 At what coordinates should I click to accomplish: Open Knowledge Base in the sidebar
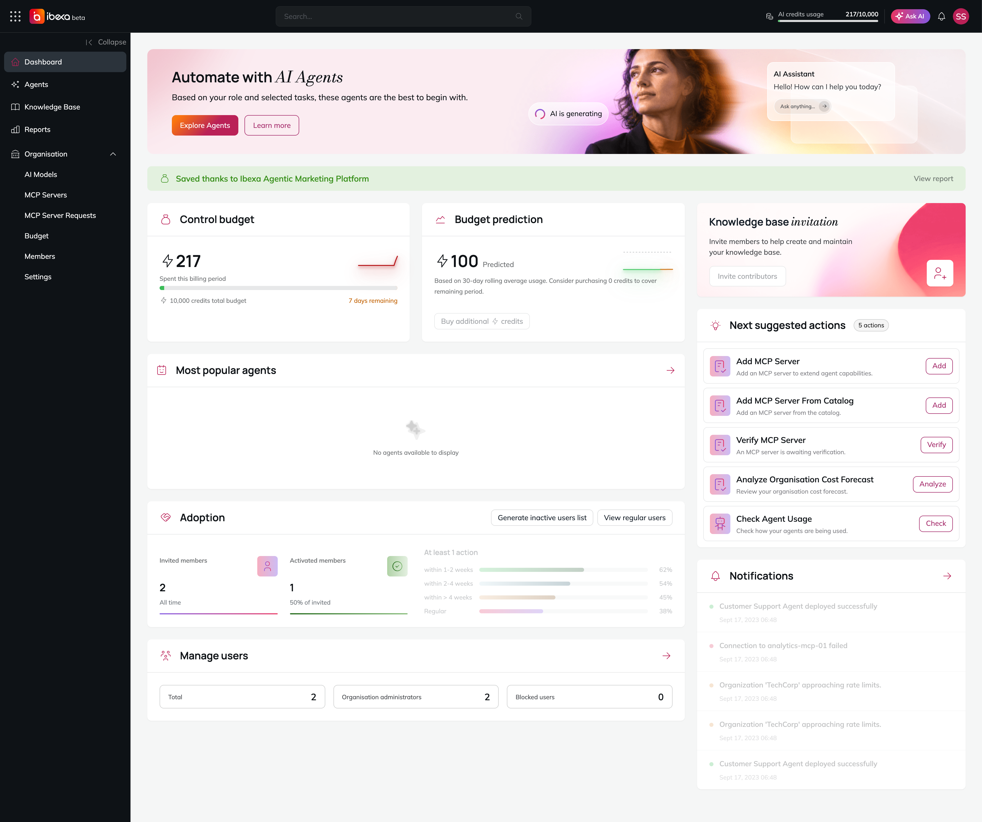click(x=65, y=107)
